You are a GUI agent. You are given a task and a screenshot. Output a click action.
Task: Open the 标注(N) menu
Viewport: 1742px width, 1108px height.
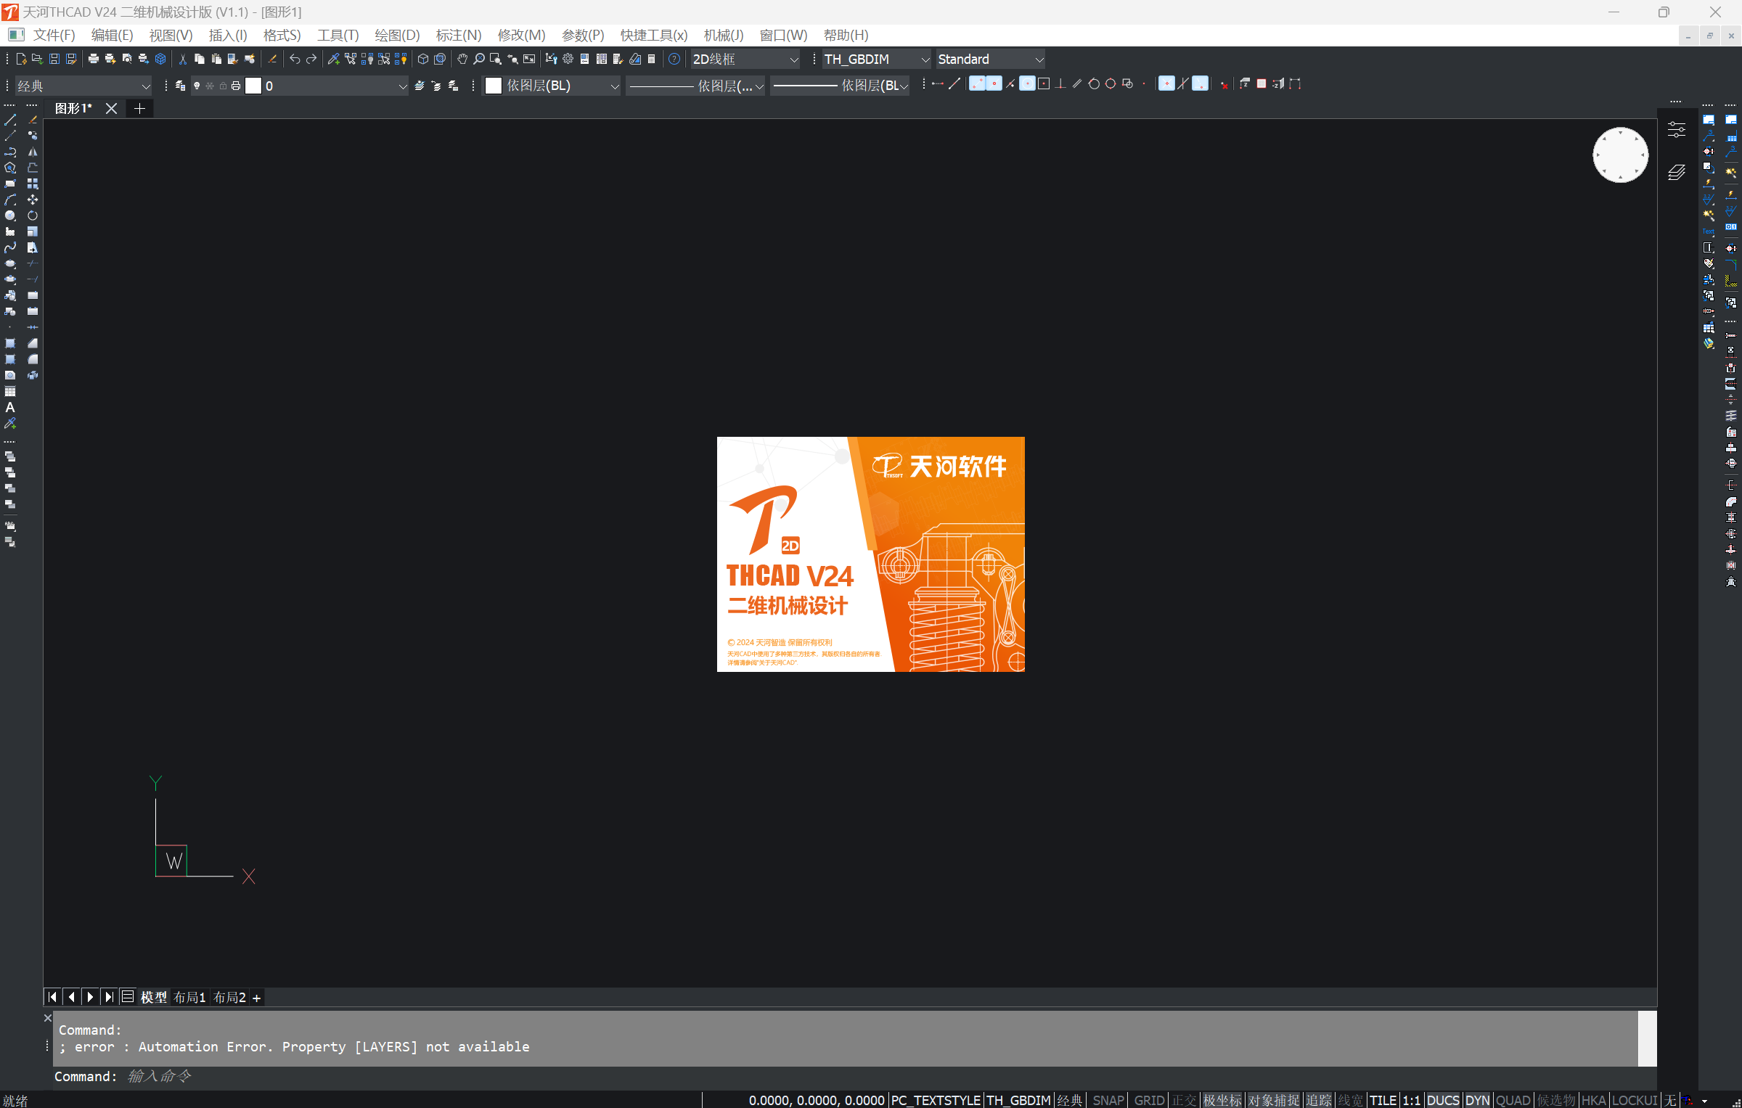pyautogui.click(x=459, y=35)
